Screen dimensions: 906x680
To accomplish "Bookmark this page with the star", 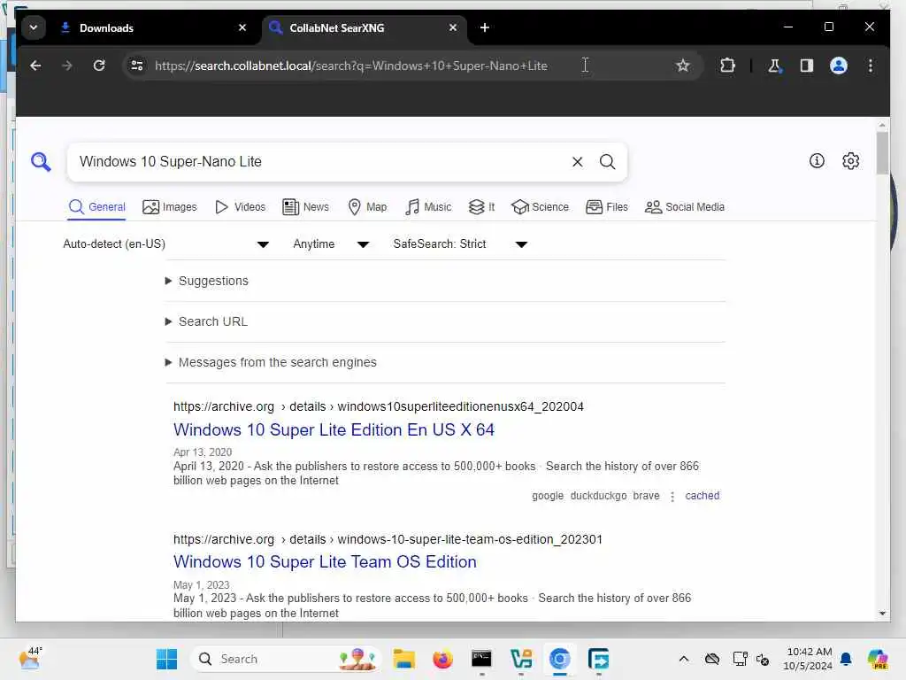I will tap(683, 66).
